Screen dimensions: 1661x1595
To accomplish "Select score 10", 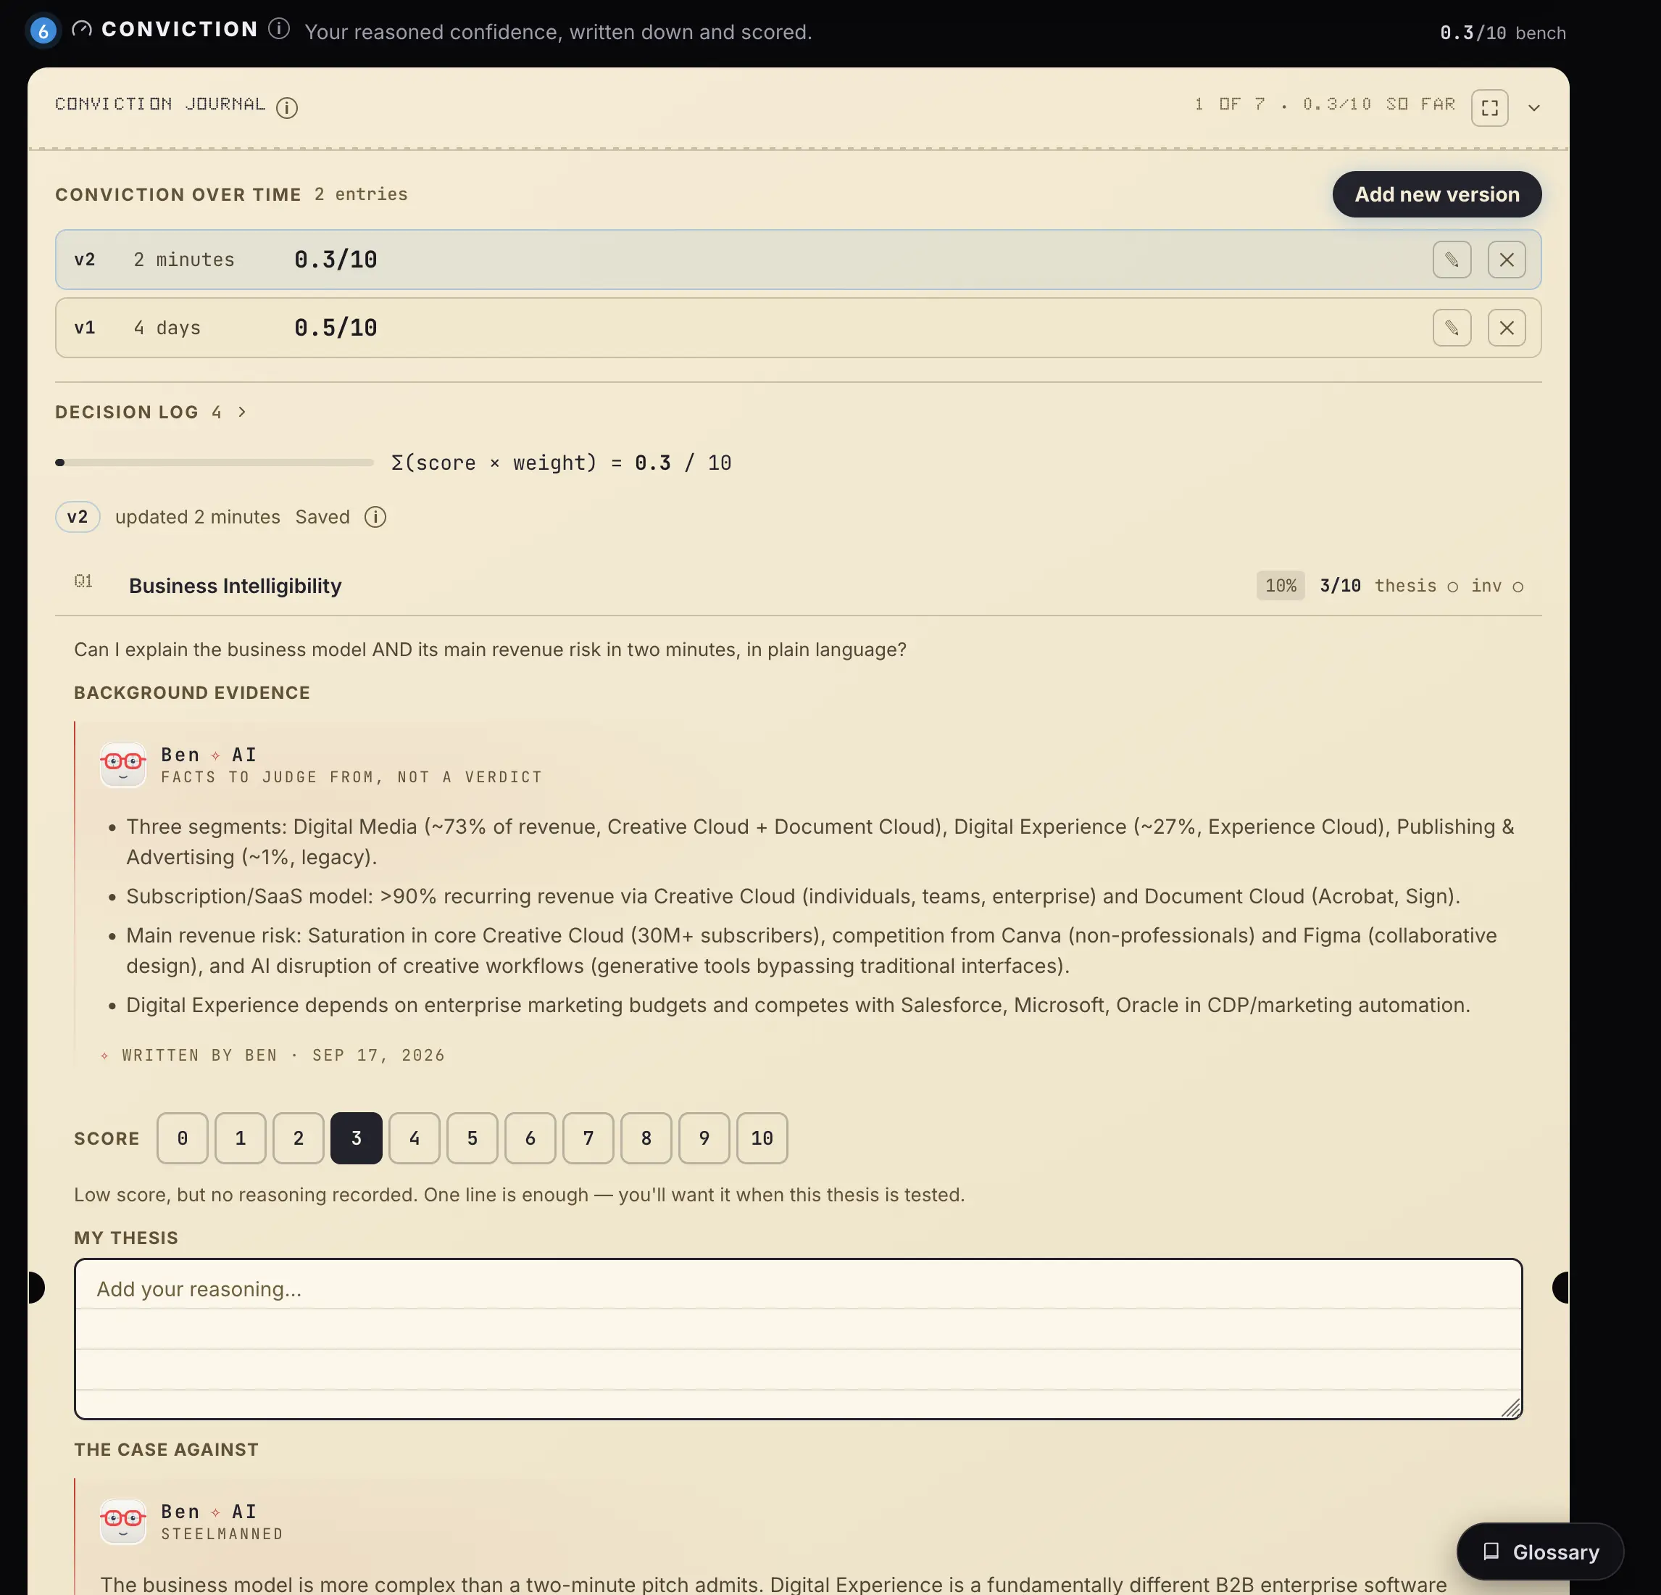I will 762,1138.
